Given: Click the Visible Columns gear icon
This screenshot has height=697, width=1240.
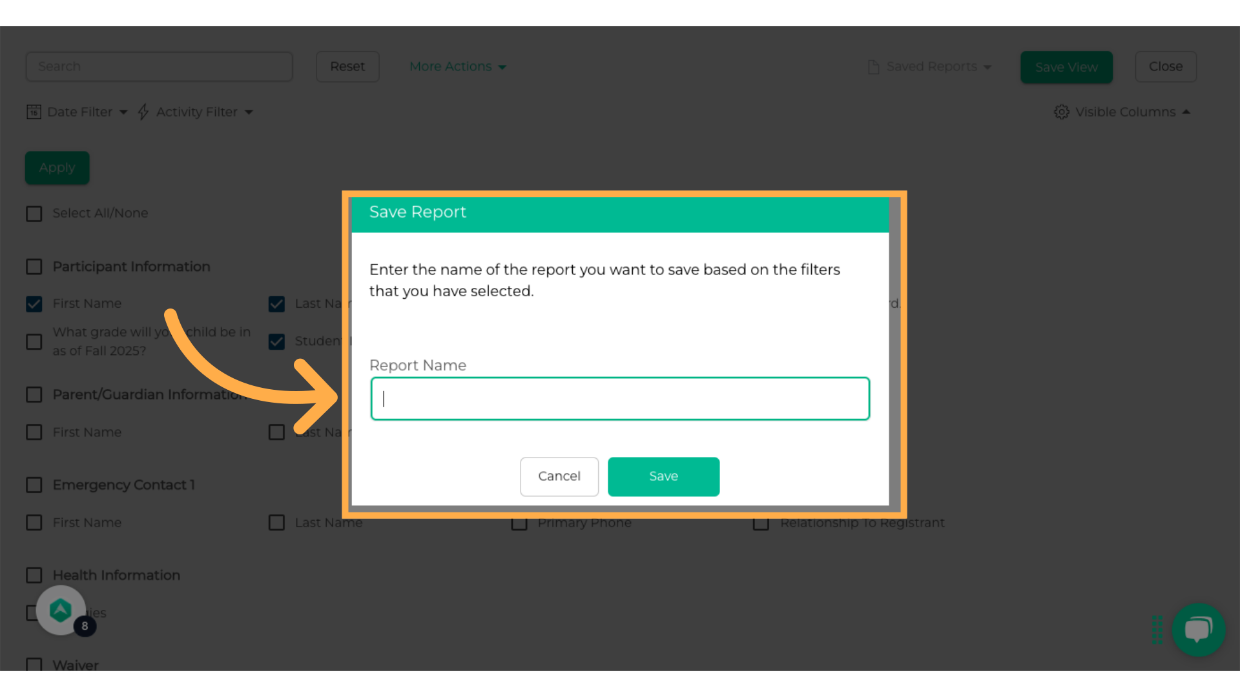Looking at the screenshot, I should (x=1061, y=112).
